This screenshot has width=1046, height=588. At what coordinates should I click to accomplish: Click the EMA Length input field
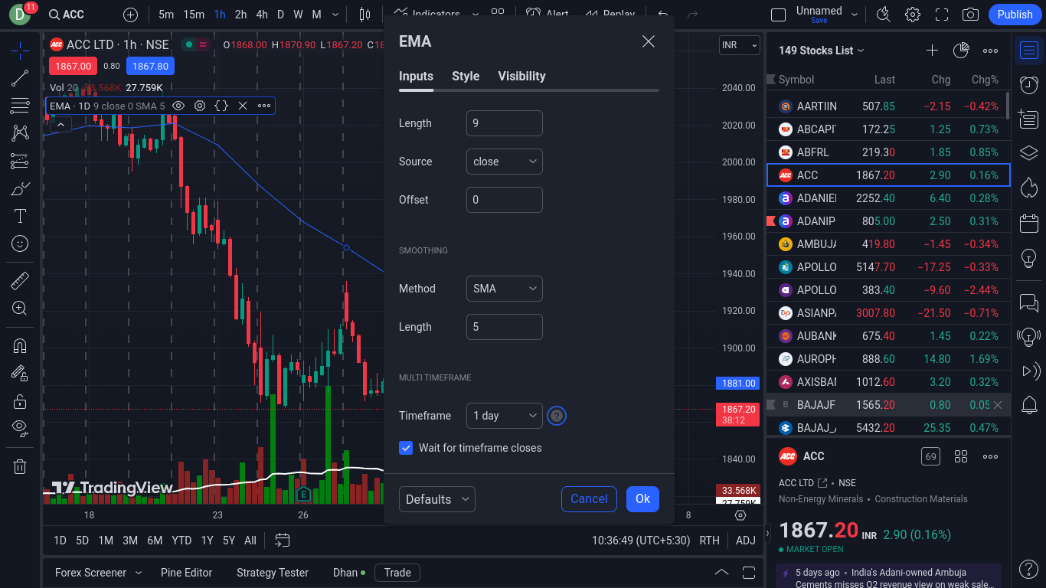pos(505,123)
